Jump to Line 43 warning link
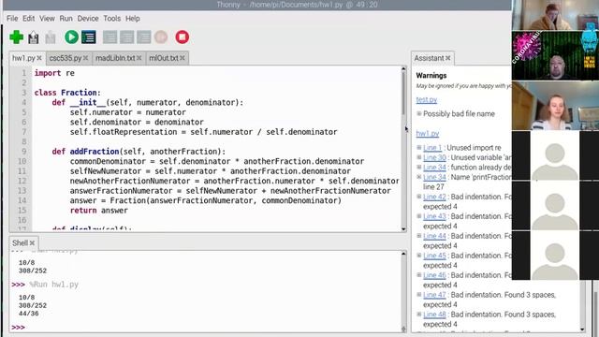599x337 pixels. pos(434,216)
